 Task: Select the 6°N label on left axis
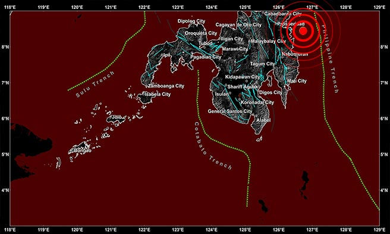point(5,118)
